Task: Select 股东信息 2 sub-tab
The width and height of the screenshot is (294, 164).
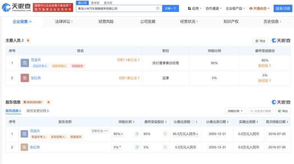Action: coord(13,111)
